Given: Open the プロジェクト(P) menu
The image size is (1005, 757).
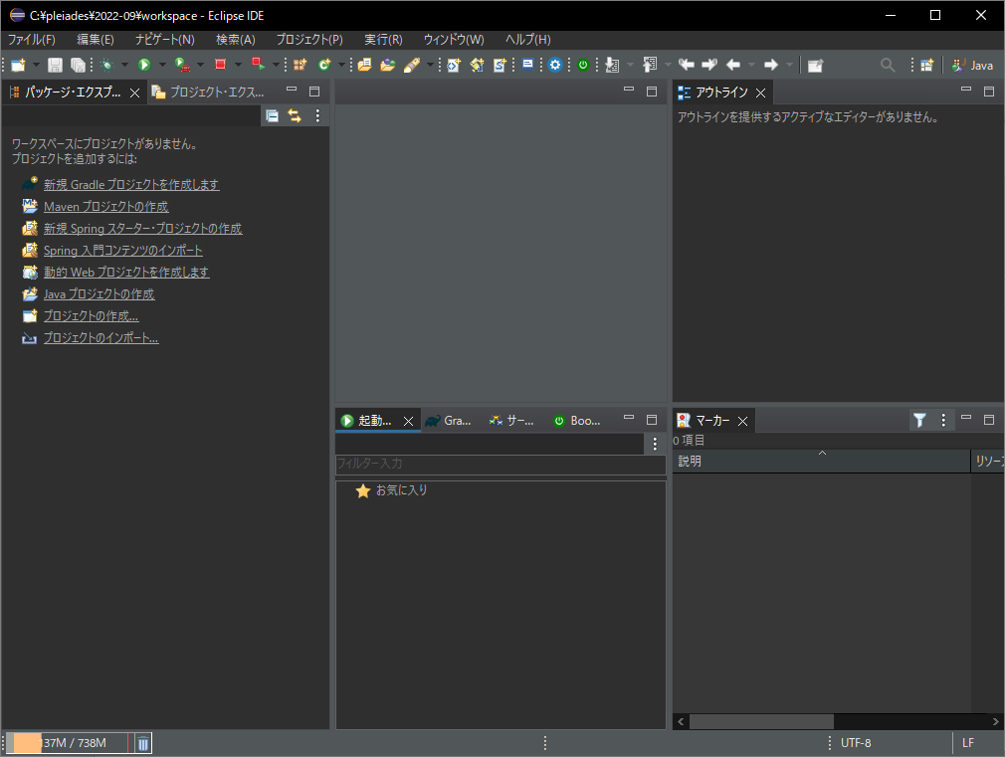Looking at the screenshot, I should pyautogui.click(x=309, y=40).
